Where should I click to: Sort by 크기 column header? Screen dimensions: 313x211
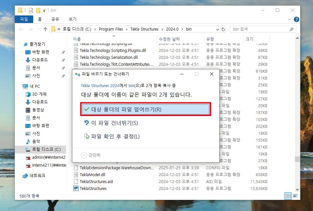click(x=249, y=39)
